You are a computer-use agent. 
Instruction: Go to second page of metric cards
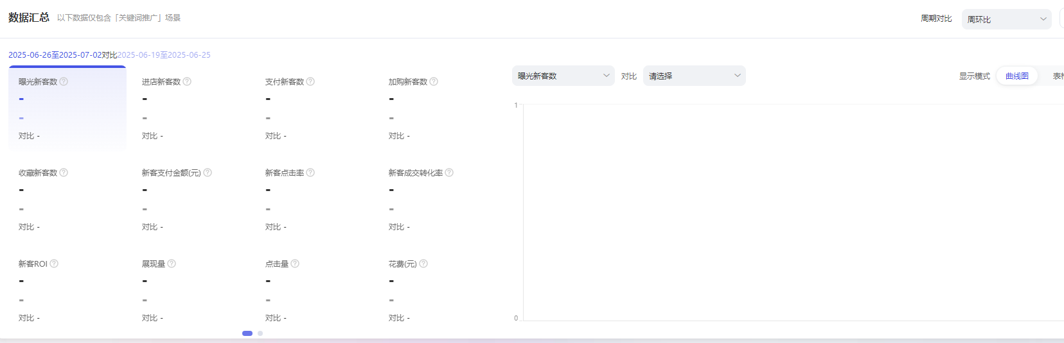pos(260,333)
